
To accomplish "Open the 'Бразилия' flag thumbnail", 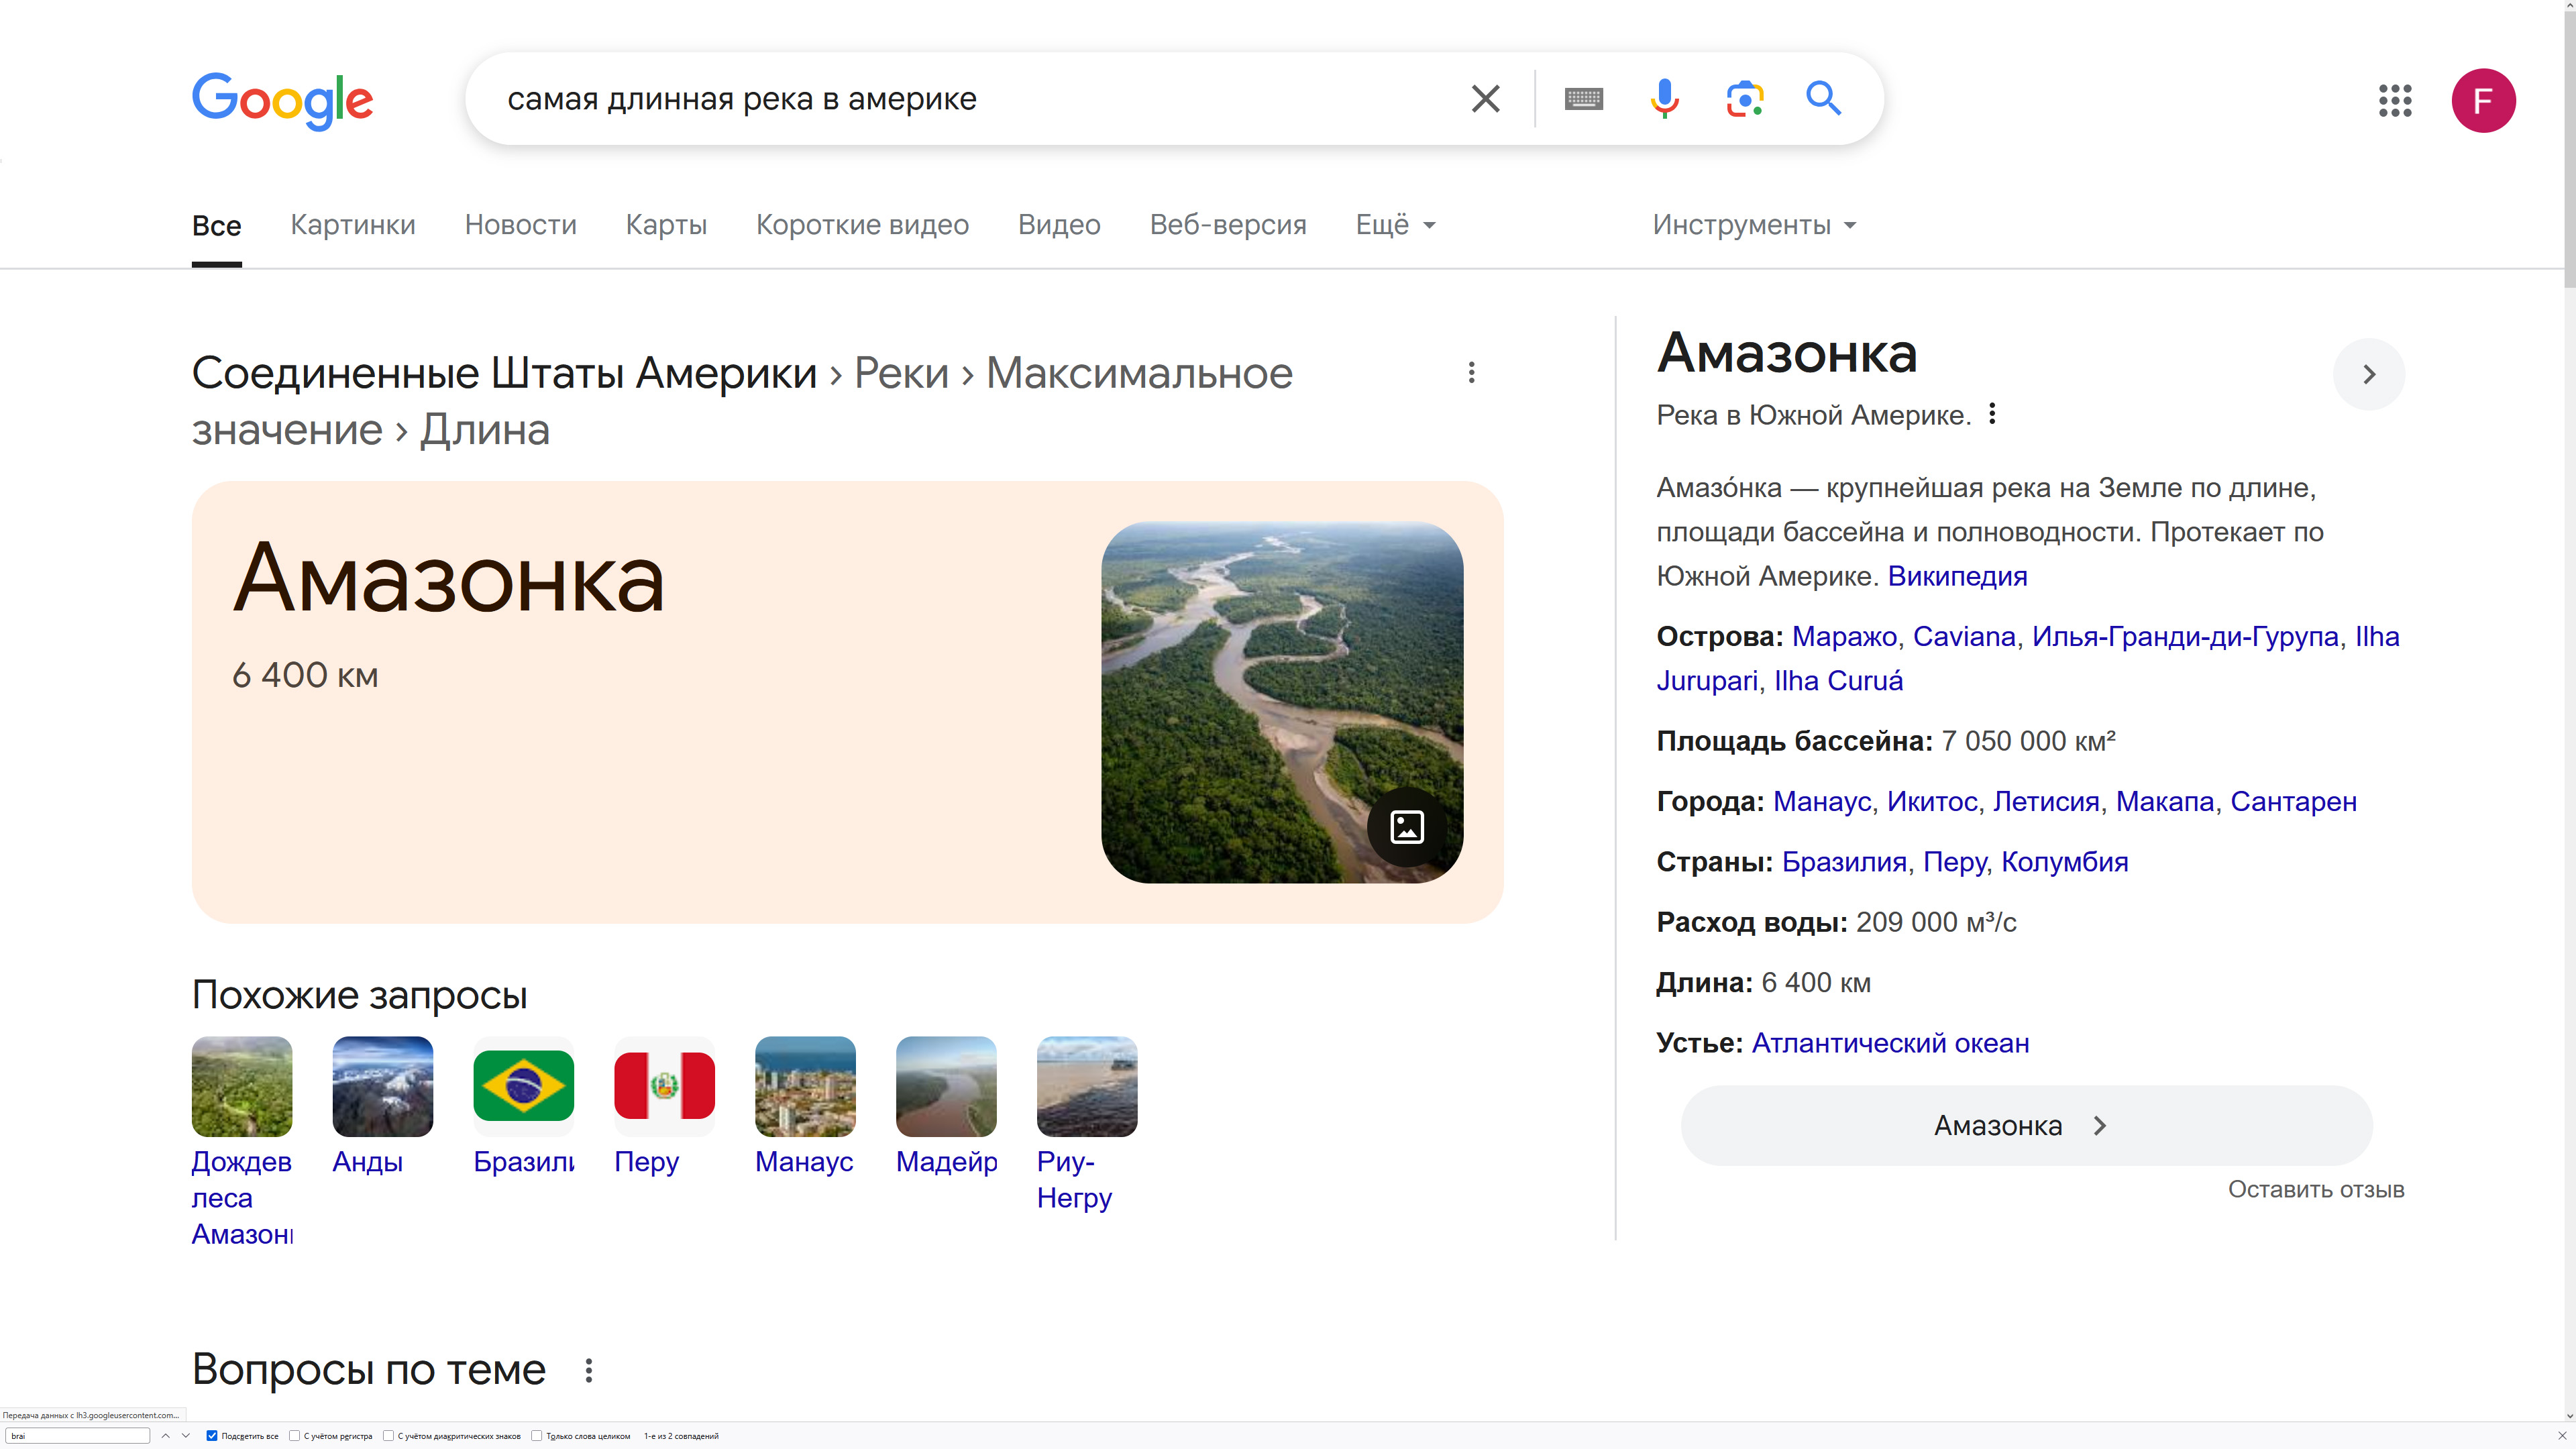I will click(x=523, y=1086).
